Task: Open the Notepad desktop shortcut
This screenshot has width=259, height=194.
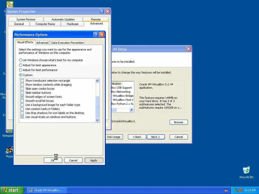Action: (8, 133)
